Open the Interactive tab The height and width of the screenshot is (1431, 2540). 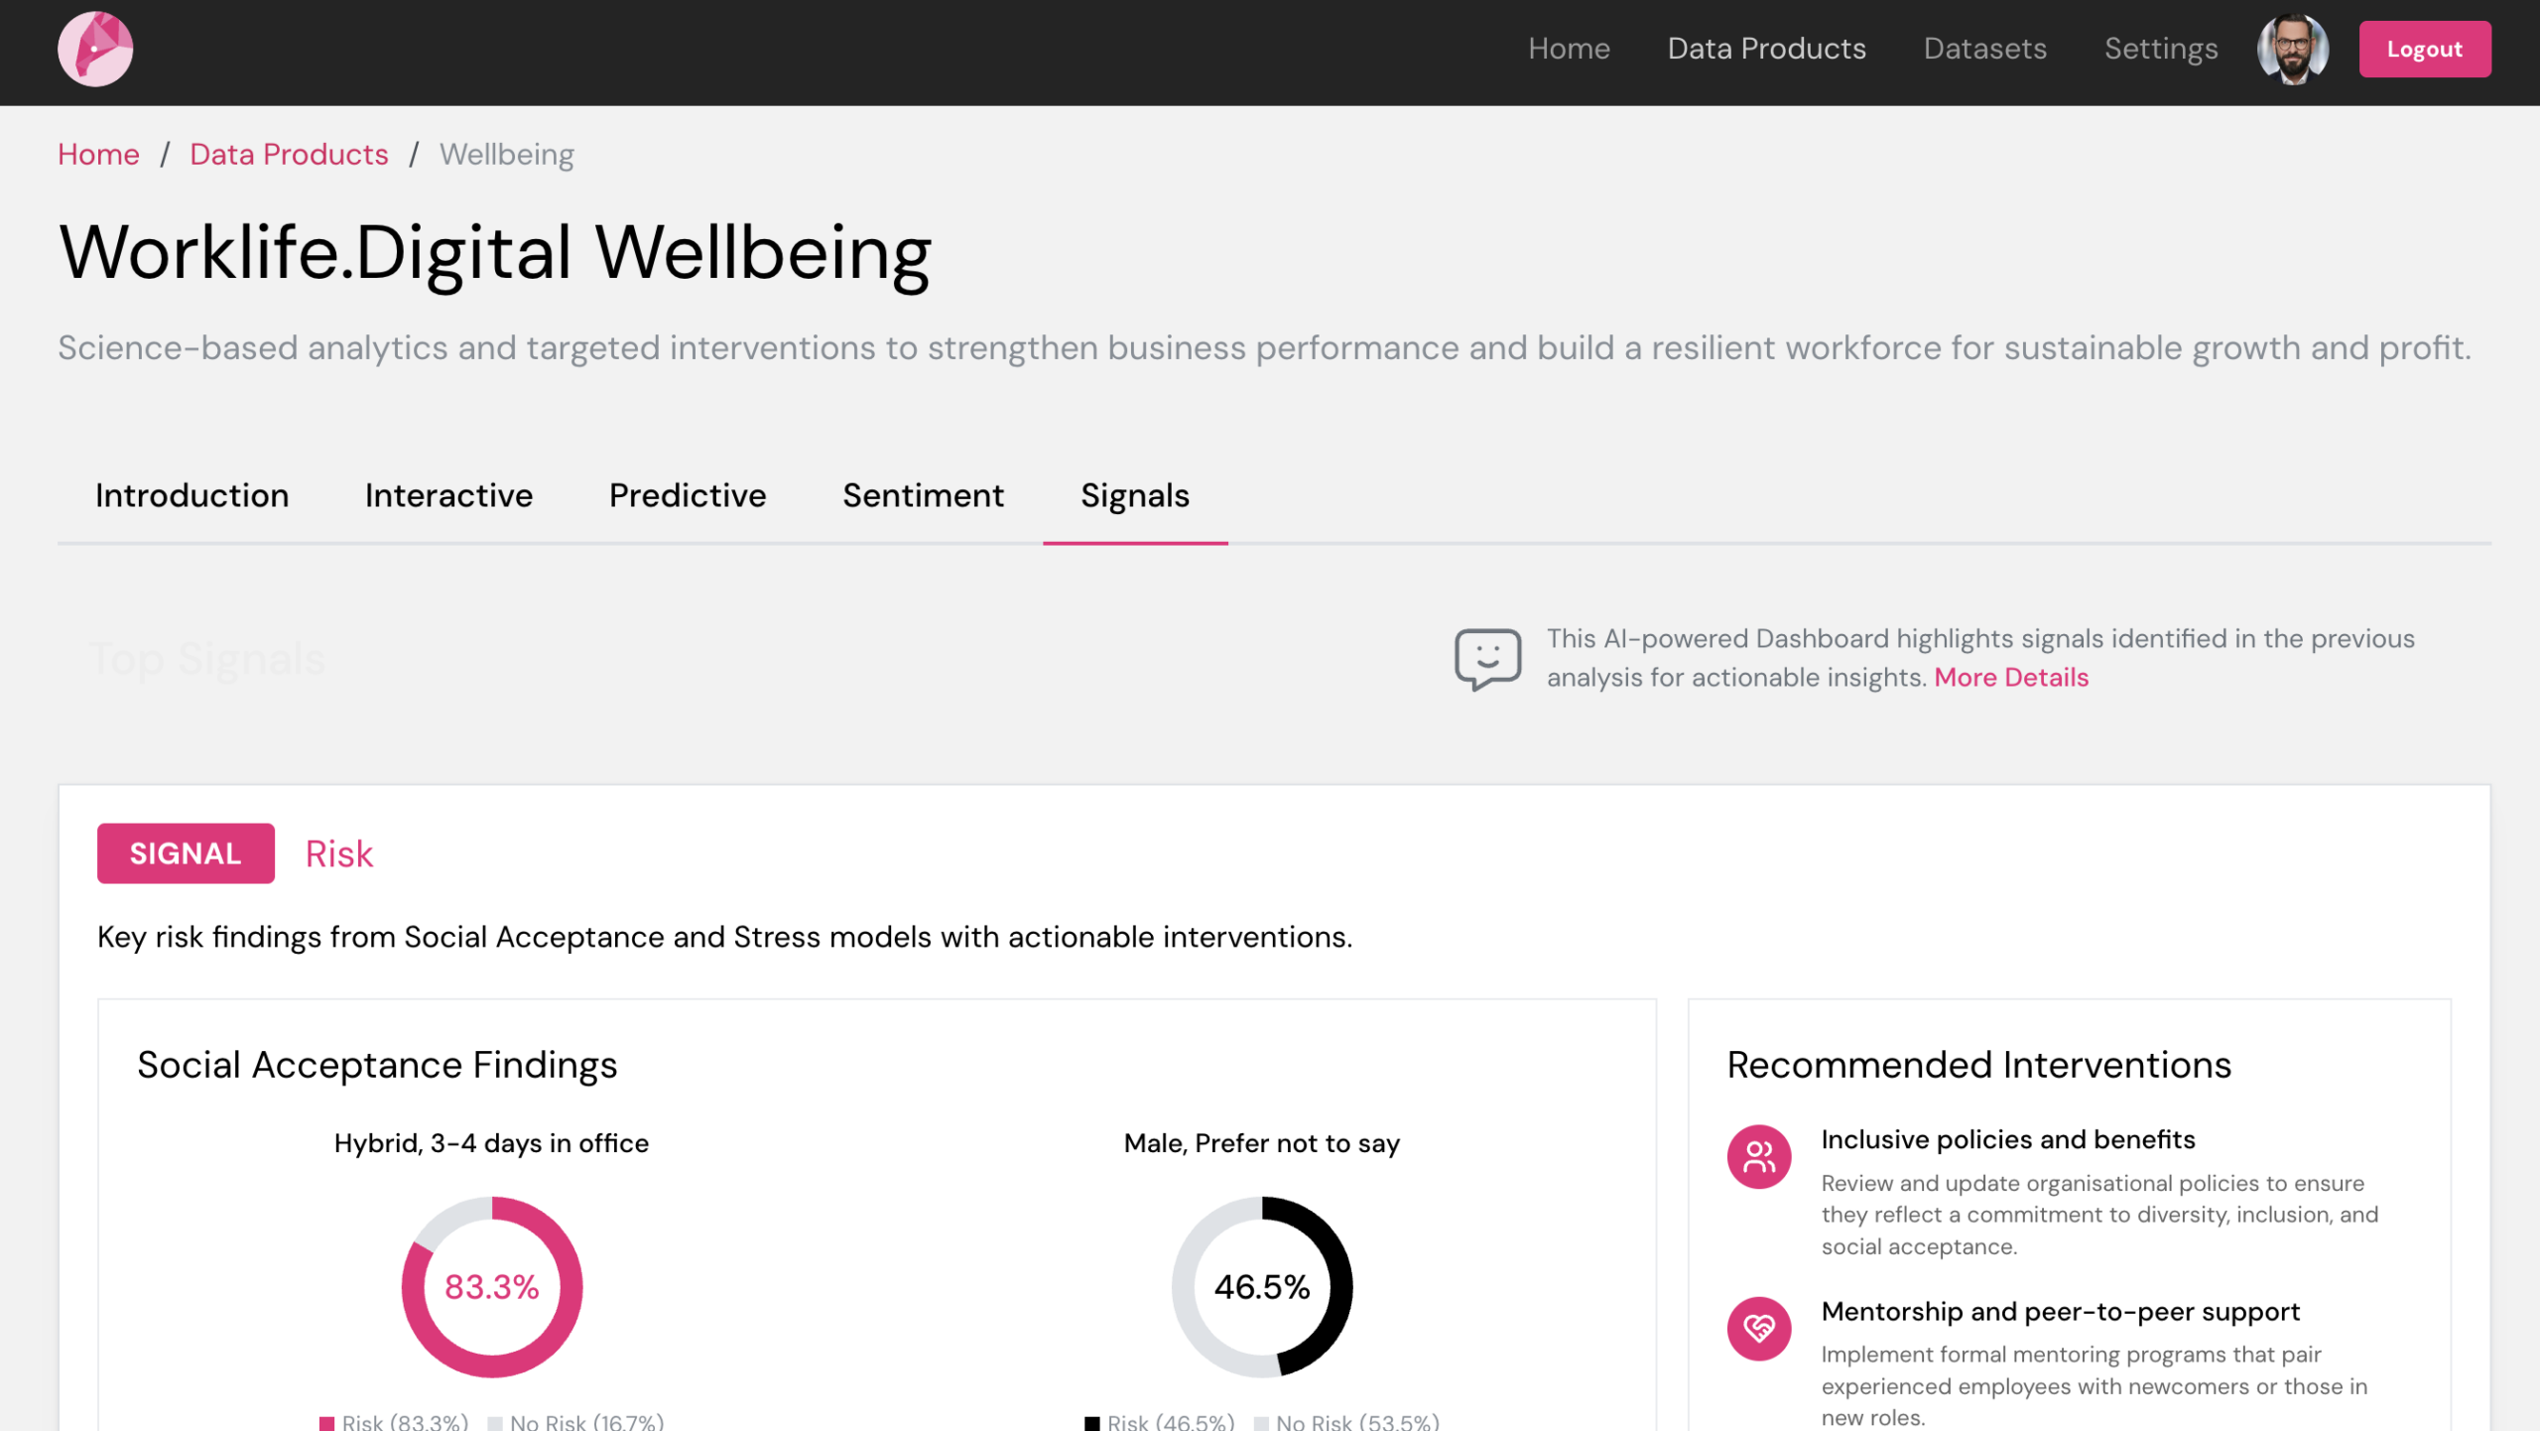[x=448, y=495]
